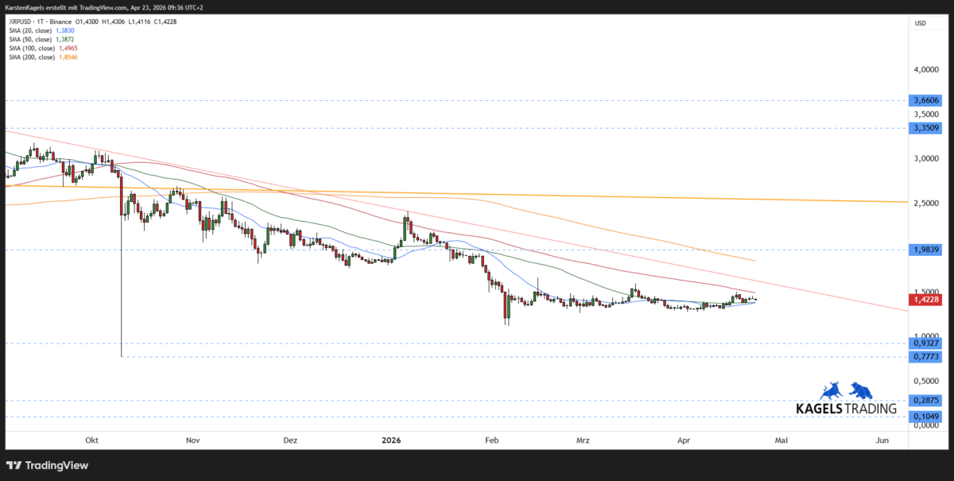954x481 pixels.
Task: Click the 3,3509 price level label
Action: point(927,127)
